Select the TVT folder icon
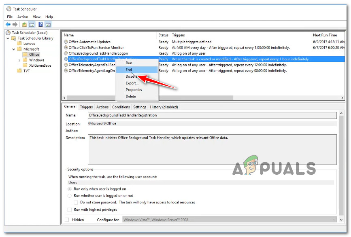Screen dimensions: 351x237 pos(19,71)
